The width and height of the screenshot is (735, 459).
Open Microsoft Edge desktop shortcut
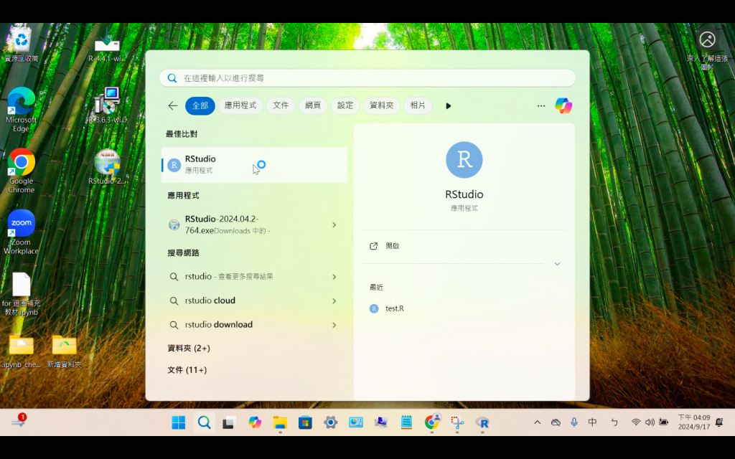tap(21, 110)
